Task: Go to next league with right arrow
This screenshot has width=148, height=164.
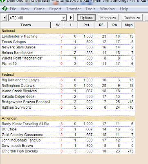Action: [71, 18]
